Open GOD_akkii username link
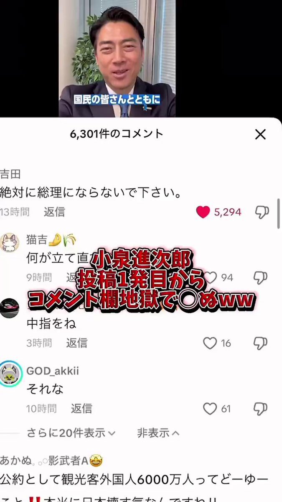 click(x=53, y=371)
